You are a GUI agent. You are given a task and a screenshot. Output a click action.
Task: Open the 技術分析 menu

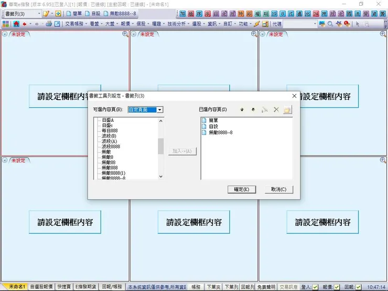point(178,24)
